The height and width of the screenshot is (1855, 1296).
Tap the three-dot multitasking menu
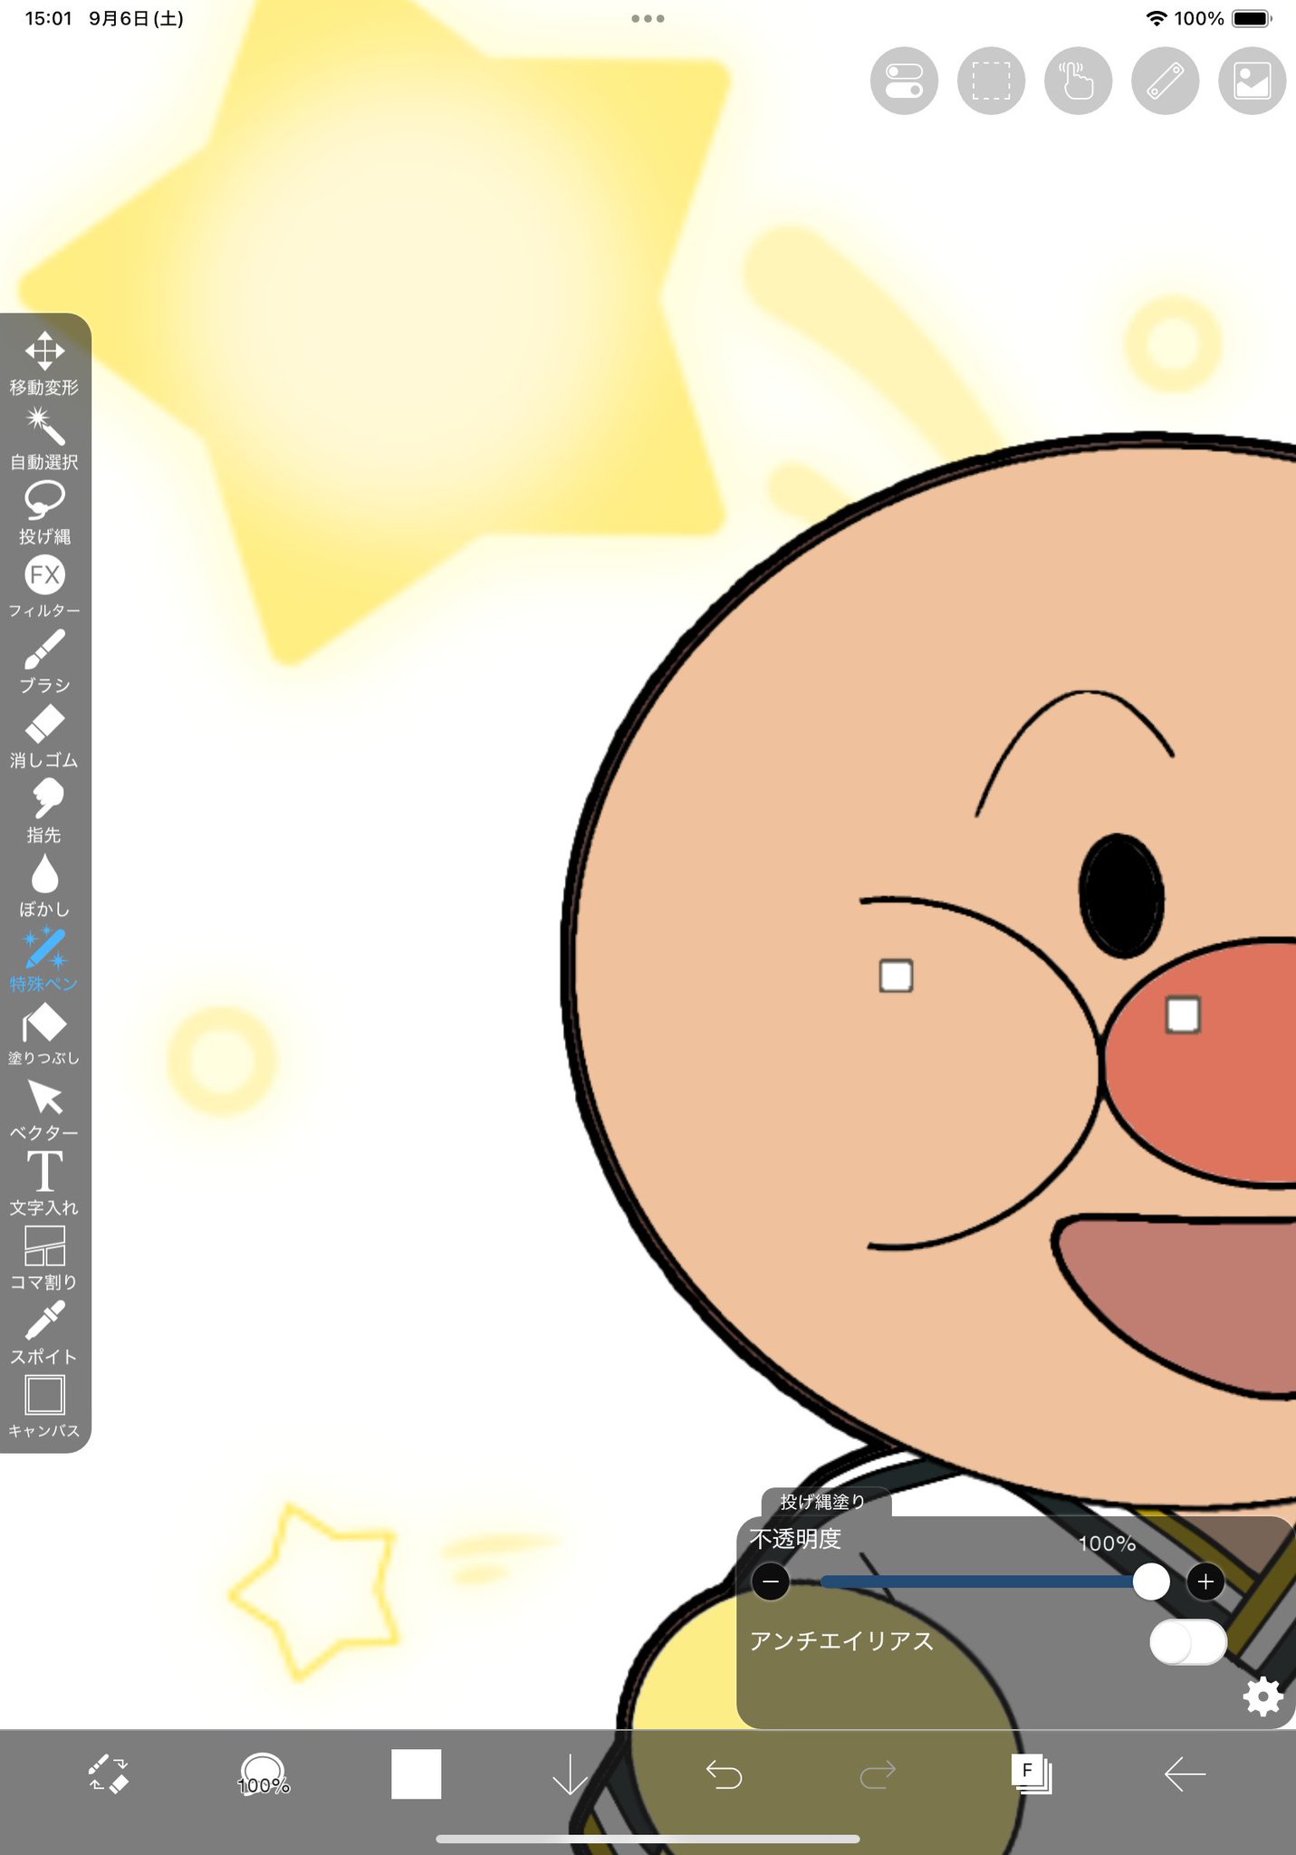(x=648, y=18)
